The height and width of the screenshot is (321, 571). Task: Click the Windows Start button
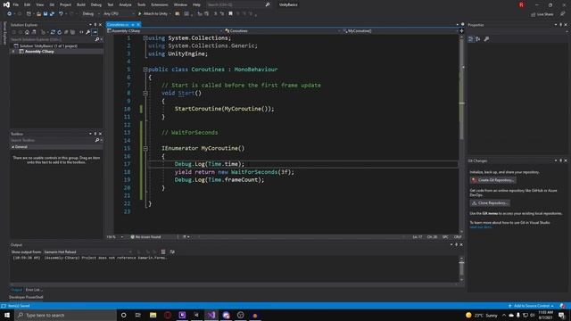(x=7, y=315)
